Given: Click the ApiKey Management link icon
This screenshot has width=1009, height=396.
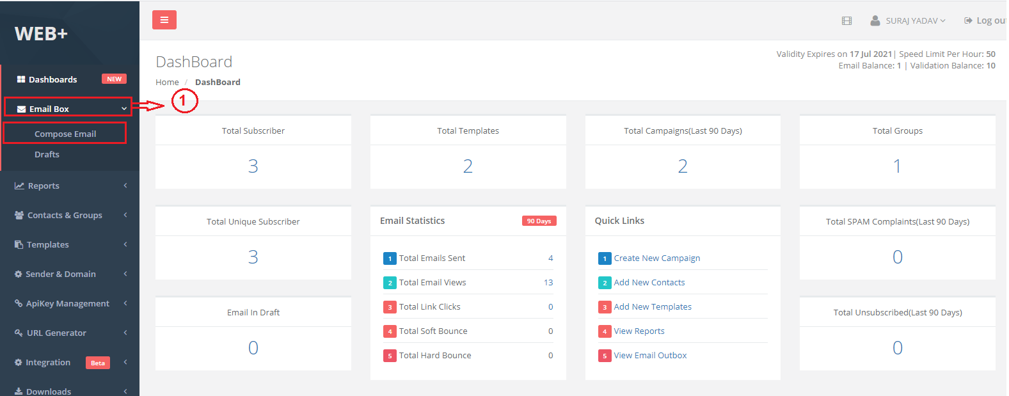Looking at the screenshot, I should pyautogui.click(x=19, y=304).
